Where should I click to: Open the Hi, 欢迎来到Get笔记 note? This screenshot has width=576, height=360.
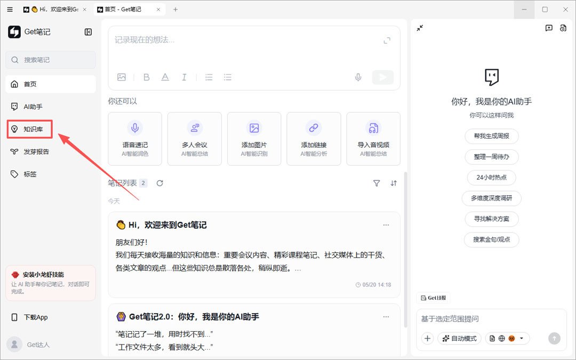pos(254,254)
